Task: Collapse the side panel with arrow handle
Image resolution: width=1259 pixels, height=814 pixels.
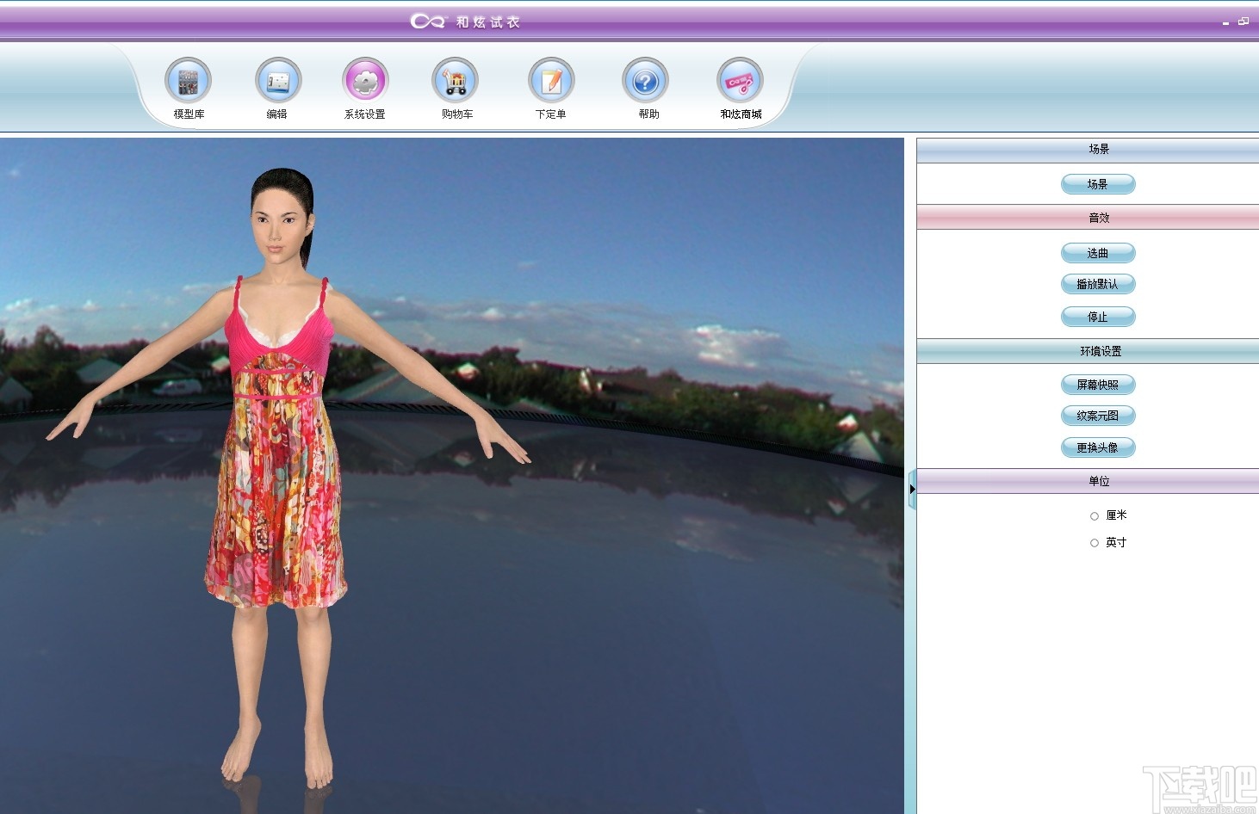Action: click(912, 489)
